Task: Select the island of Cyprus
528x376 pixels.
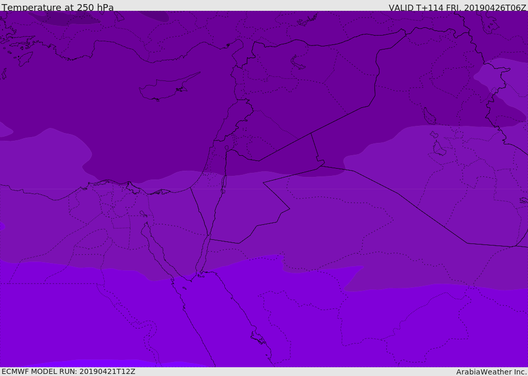Action: tap(164, 89)
